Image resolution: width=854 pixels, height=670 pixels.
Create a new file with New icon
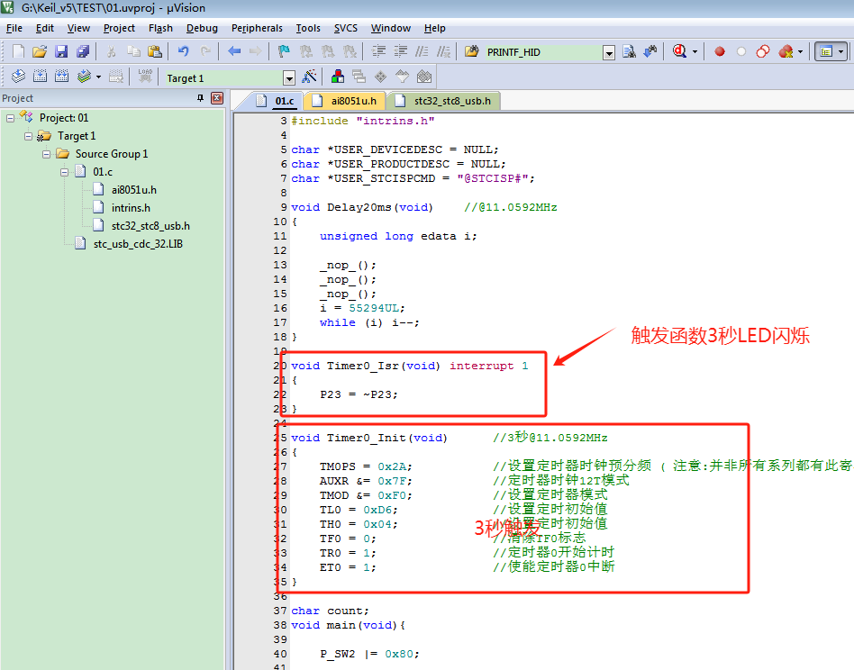point(18,51)
